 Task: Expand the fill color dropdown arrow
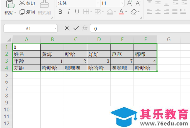click(115, 12)
